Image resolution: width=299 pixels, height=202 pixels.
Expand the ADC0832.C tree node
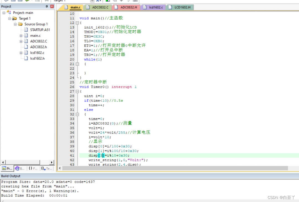coord(21,41)
